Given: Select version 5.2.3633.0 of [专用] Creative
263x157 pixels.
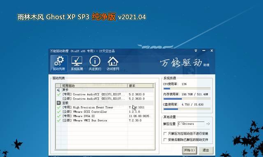Looking at the screenshot, I should coord(137,94).
